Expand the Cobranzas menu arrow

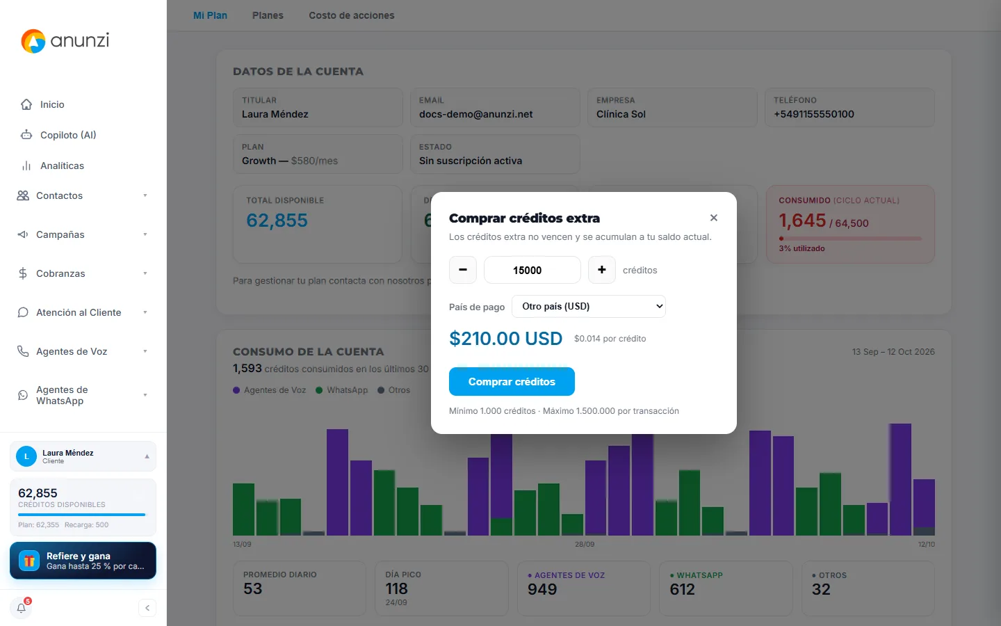point(145,273)
